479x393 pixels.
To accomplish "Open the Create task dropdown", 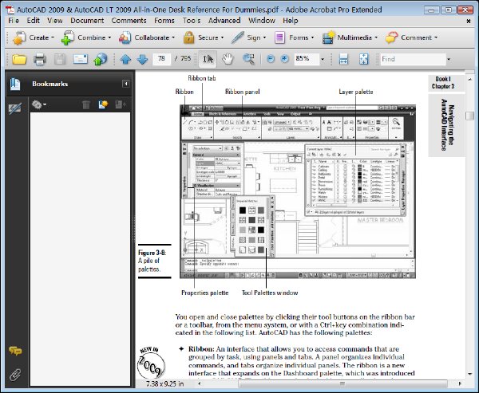I will click(x=34, y=37).
